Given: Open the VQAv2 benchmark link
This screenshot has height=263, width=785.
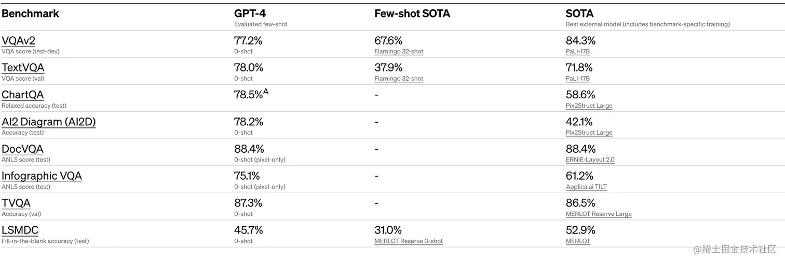Looking at the screenshot, I should tap(18, 41).
